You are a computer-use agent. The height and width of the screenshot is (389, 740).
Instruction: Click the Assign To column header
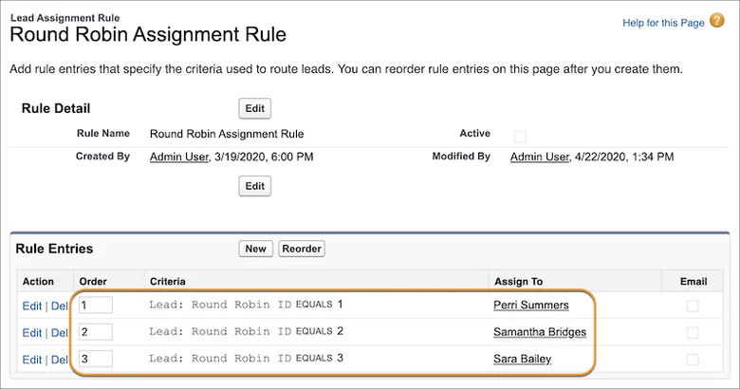click(x=519, y=282)
